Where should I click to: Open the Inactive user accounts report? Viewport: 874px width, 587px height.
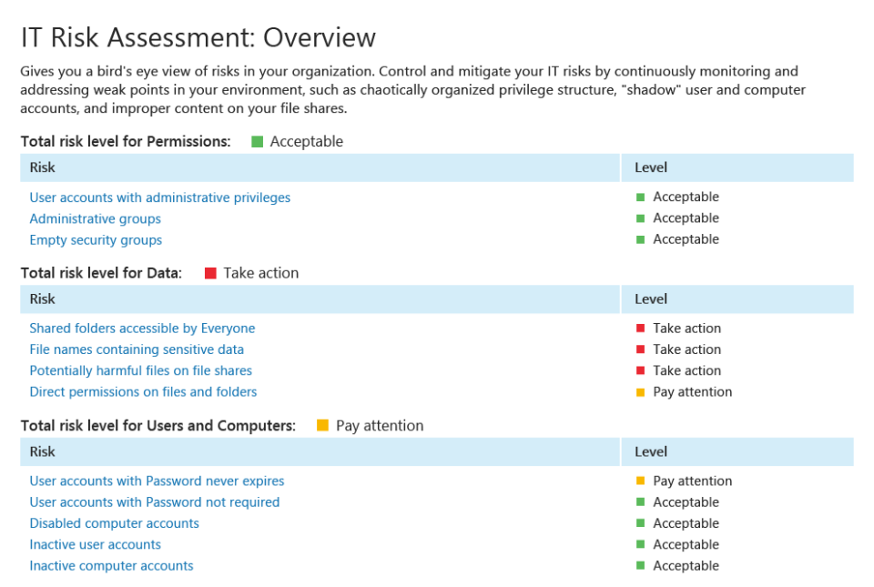[95, 544]
